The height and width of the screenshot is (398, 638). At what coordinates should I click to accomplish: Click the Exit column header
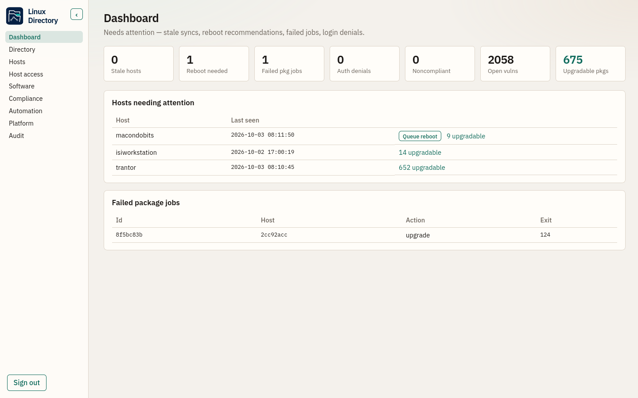[546, 220]
